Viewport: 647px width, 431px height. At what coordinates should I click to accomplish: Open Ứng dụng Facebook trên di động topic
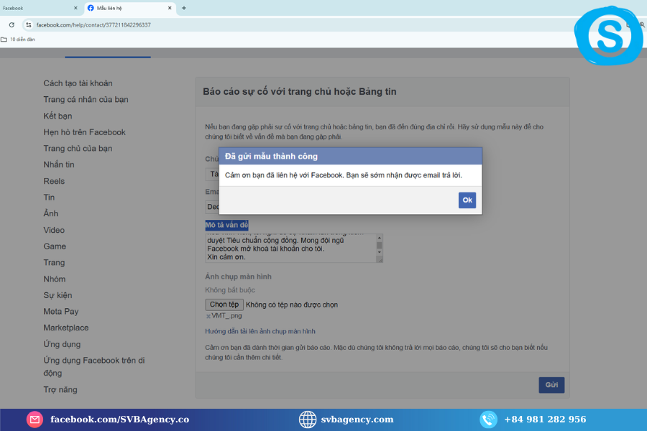[94, 366]
